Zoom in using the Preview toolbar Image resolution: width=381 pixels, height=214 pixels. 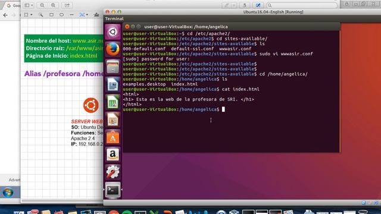coord(53,5)
